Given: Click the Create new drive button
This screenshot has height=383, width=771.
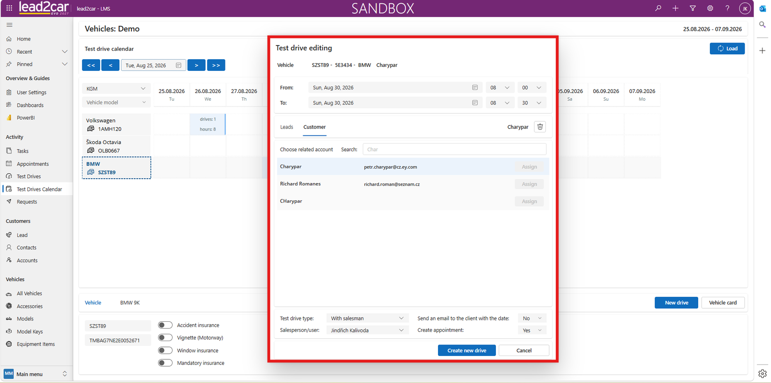Looking at the screenshot, I should [466, 350].
